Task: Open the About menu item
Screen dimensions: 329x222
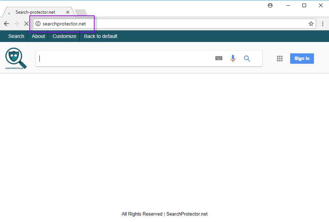Action: point(38,36)
